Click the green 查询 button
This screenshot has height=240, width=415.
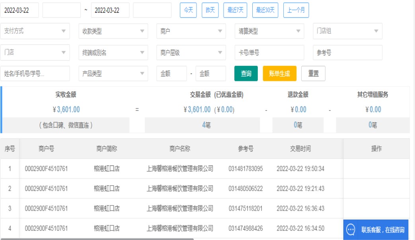coord(246,73)
